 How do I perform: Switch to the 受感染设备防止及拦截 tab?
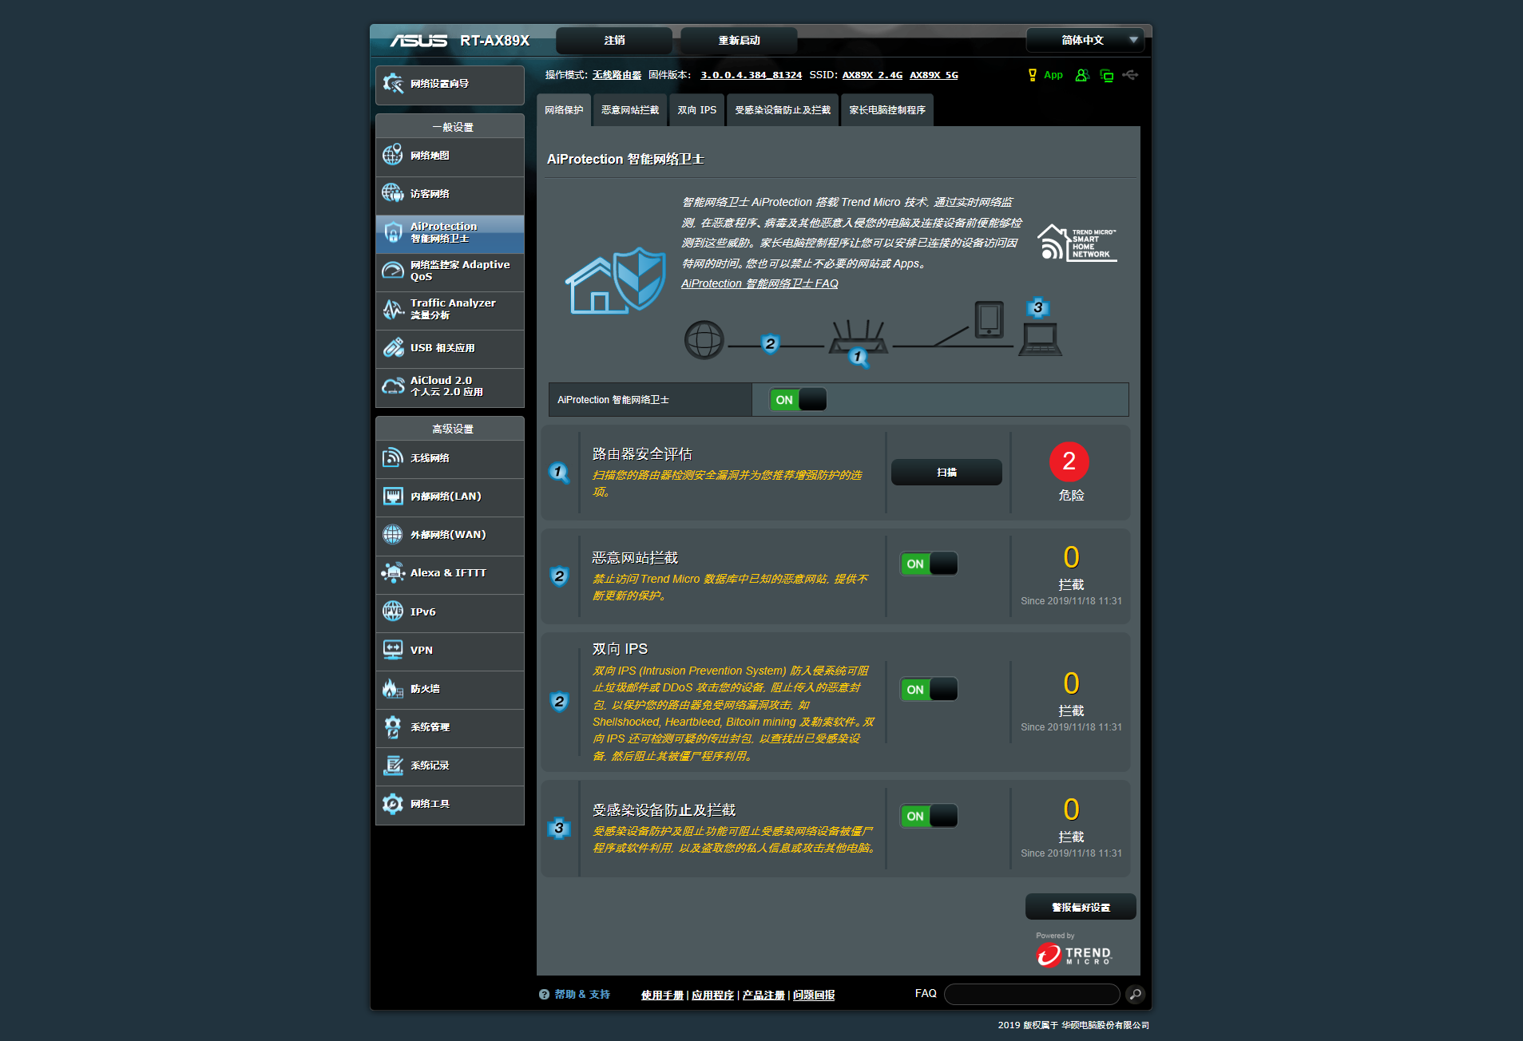tap(783, 110)
